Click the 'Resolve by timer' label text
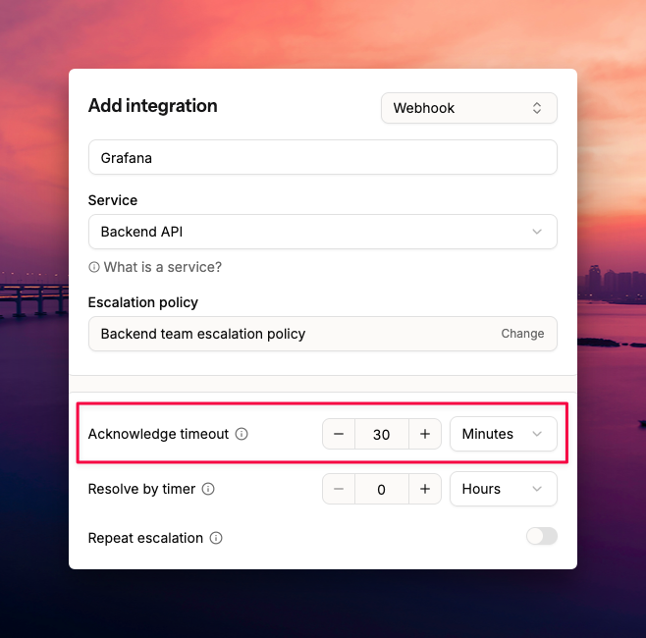This screenshot has width=646, height=638. click(141, 489)
